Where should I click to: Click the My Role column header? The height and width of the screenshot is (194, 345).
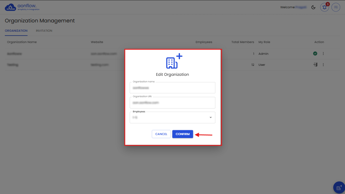(264, 42)
